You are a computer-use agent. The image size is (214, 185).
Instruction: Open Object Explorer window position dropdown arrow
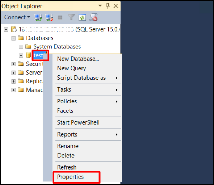click(x=100, y=6)
